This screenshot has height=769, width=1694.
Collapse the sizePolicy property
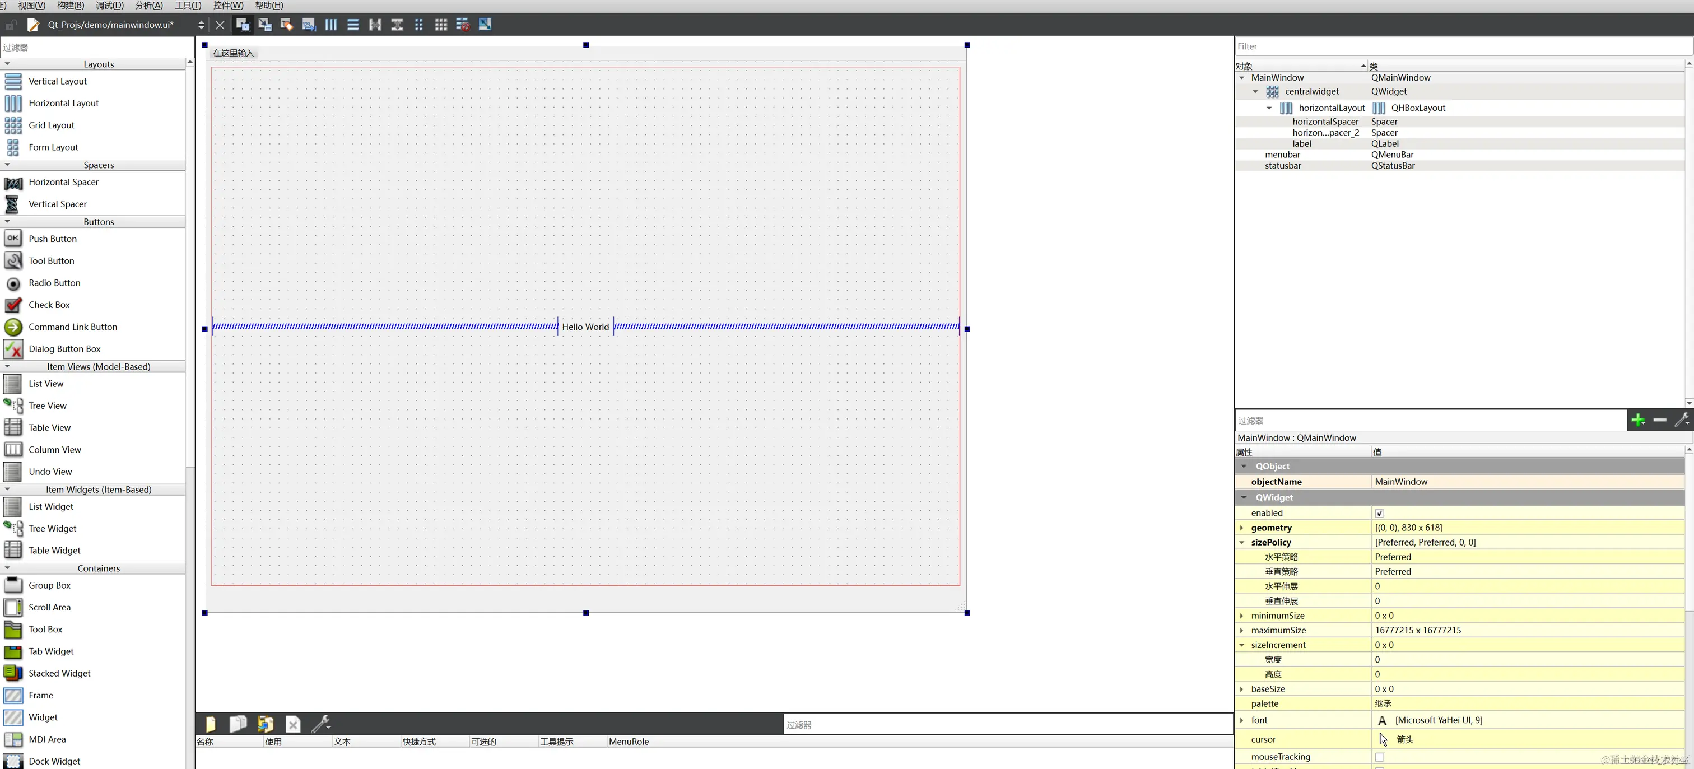pyautogui.click(x=1241, y=543)
